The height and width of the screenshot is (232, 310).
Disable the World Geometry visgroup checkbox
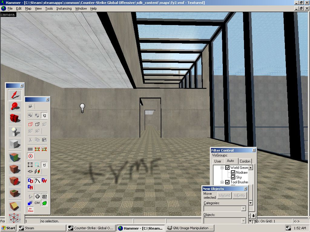(227, 168)
